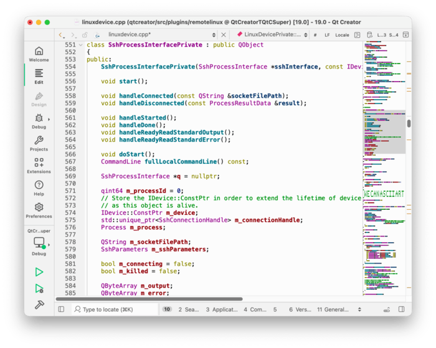Open the Application Output pane

[222, 309]
